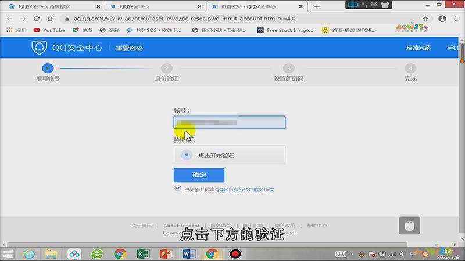The image size is (465, 261).
Task: Open the 关于腾讯 footer link
Action: (142, 226)
